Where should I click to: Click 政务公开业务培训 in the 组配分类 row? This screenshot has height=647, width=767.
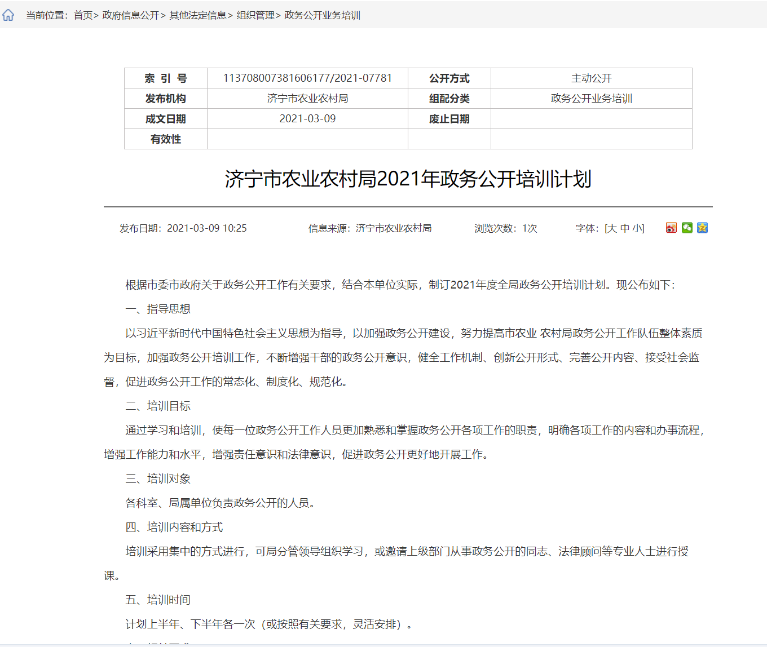[x=591, y=99]
